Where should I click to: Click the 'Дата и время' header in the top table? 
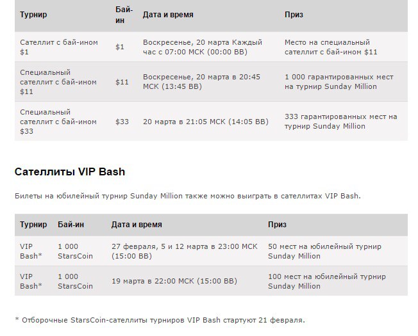point(168,14)
